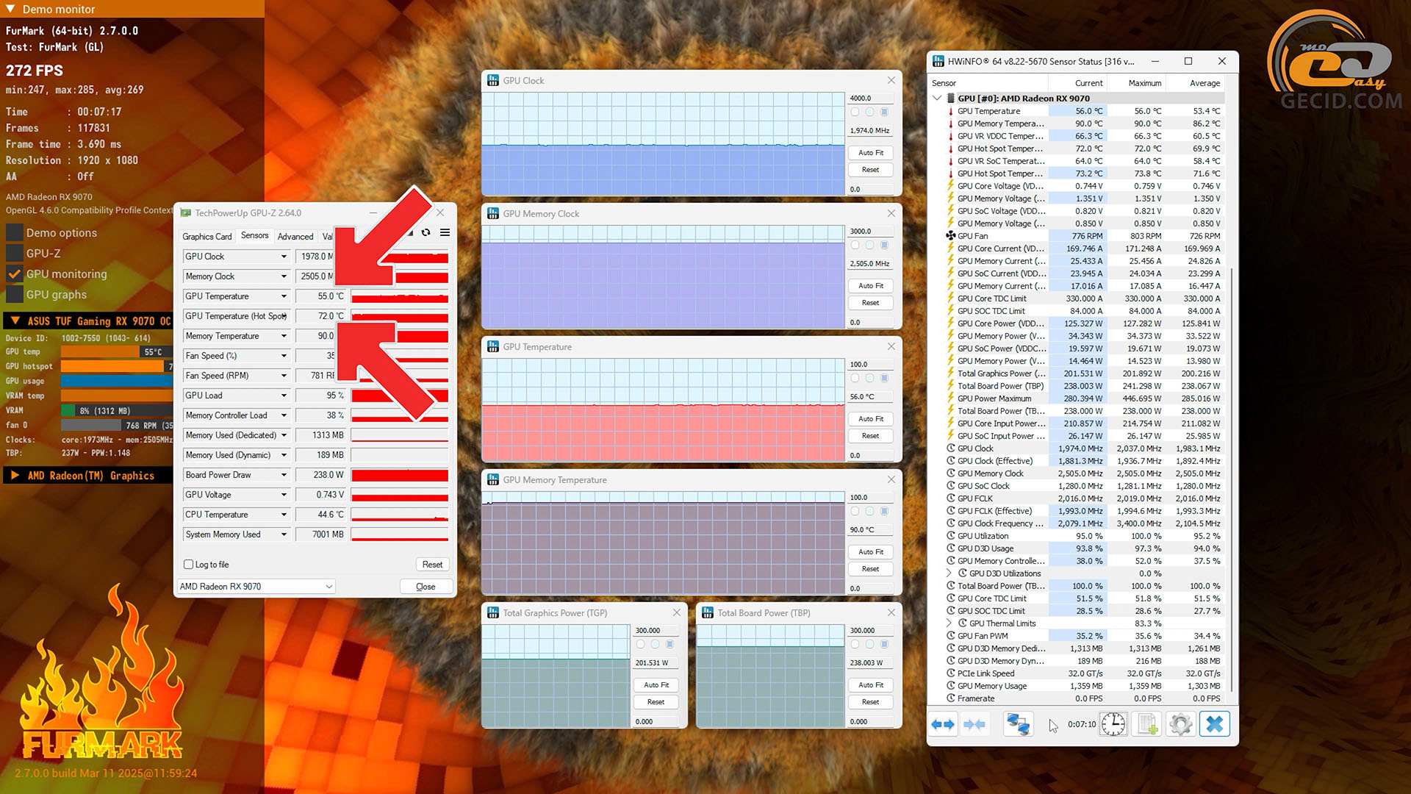Viewport: 1411px width, 794px height.
Task: Open the Board Power Draw sensor dropdown
Action: click(284, 475)
